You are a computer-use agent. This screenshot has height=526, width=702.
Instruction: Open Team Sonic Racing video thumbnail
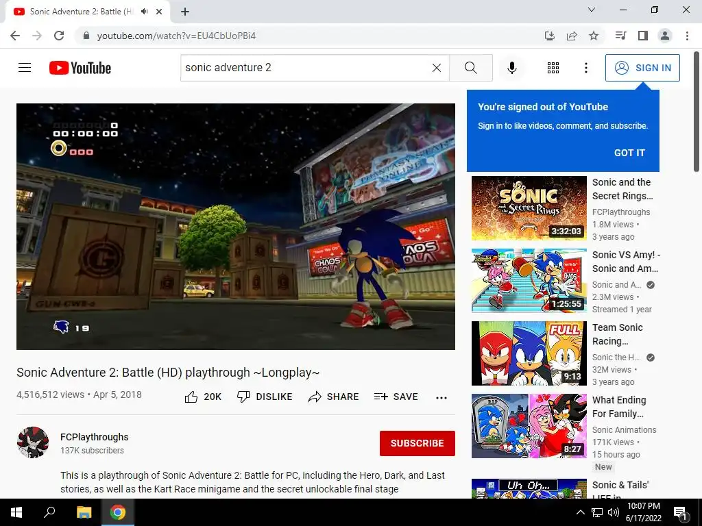pyautogui.click(x=529, y=353)
